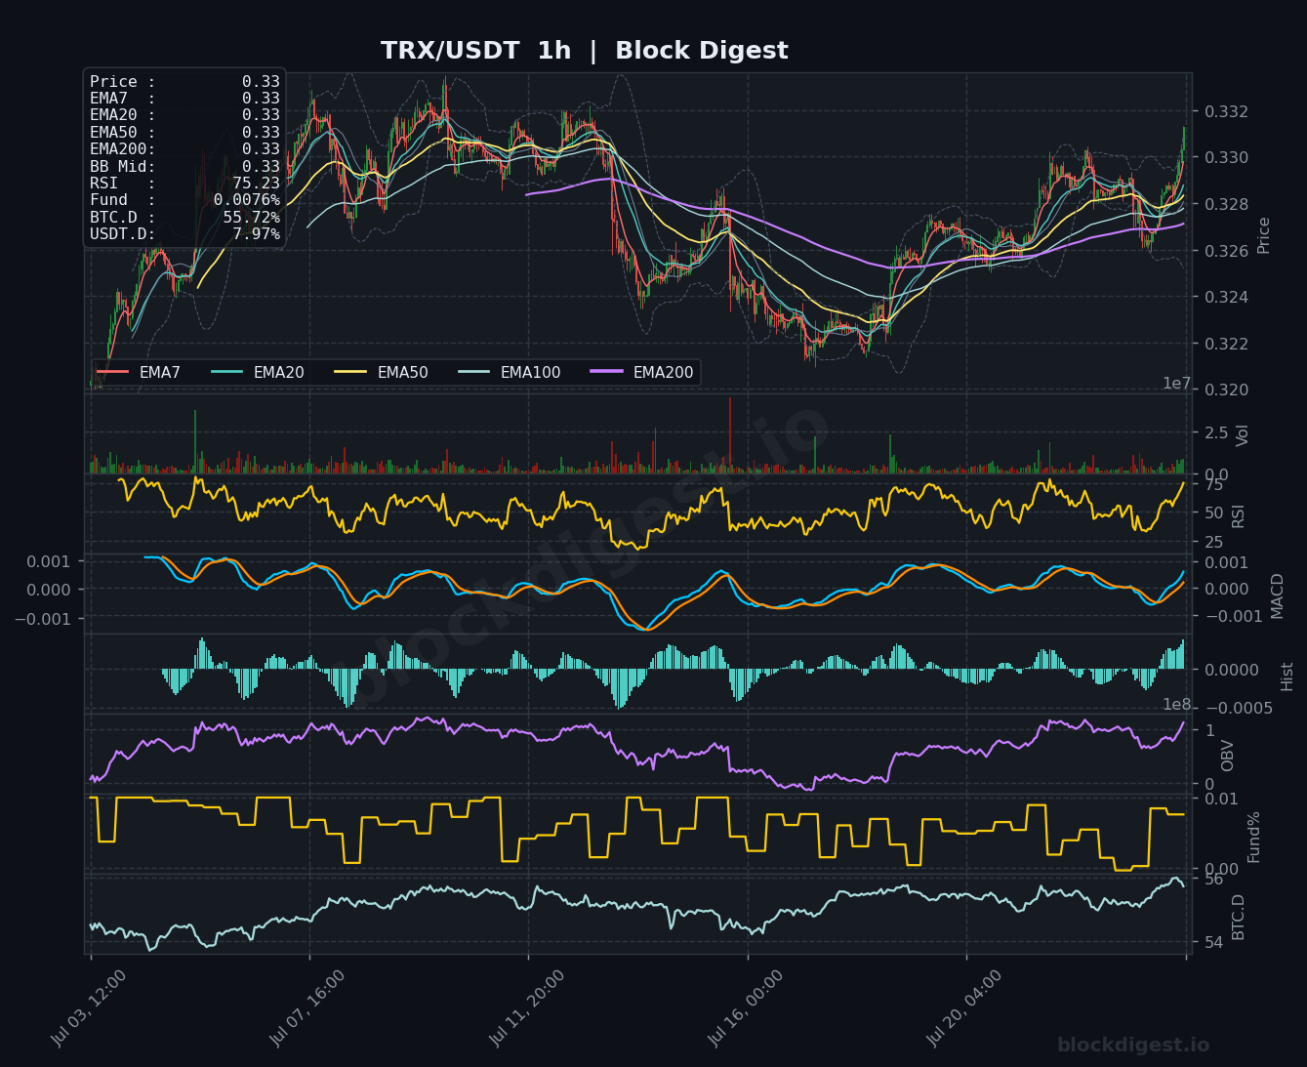Click the Hist axis label
The image size is (1307, 1067).
(x=1287, y=676)
